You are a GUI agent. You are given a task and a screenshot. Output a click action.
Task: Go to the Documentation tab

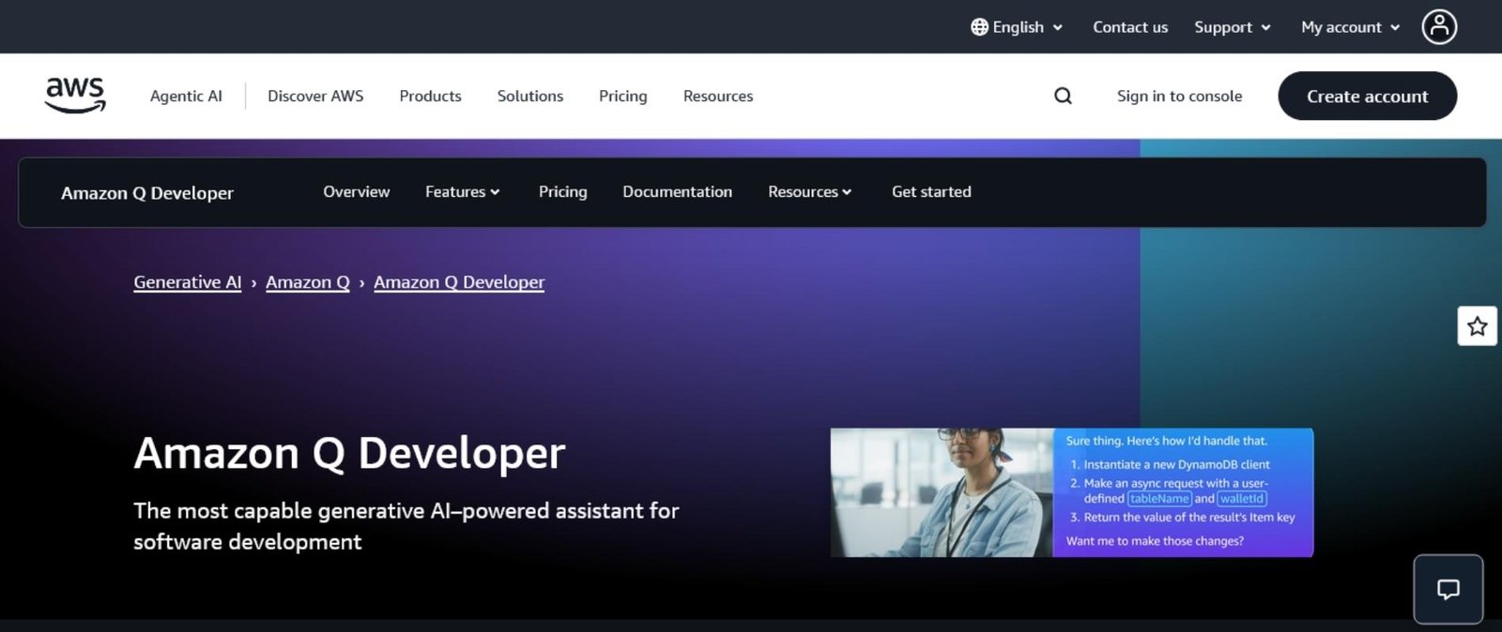(677, 191)
